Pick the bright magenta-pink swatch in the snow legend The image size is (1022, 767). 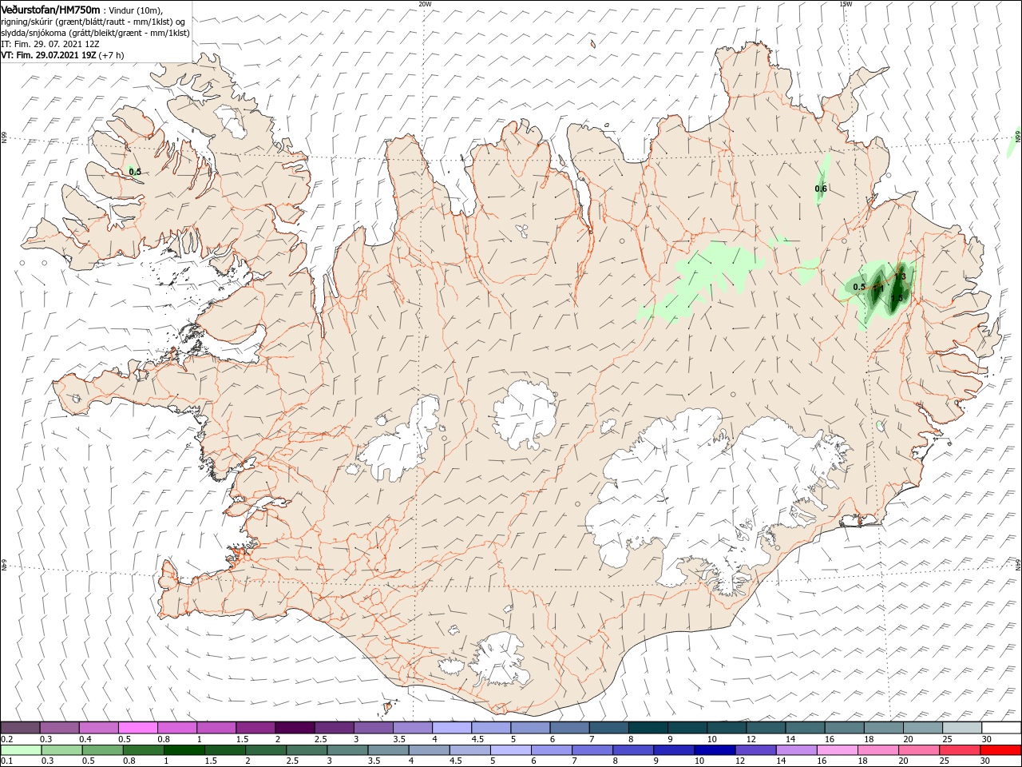click(137, 728)
